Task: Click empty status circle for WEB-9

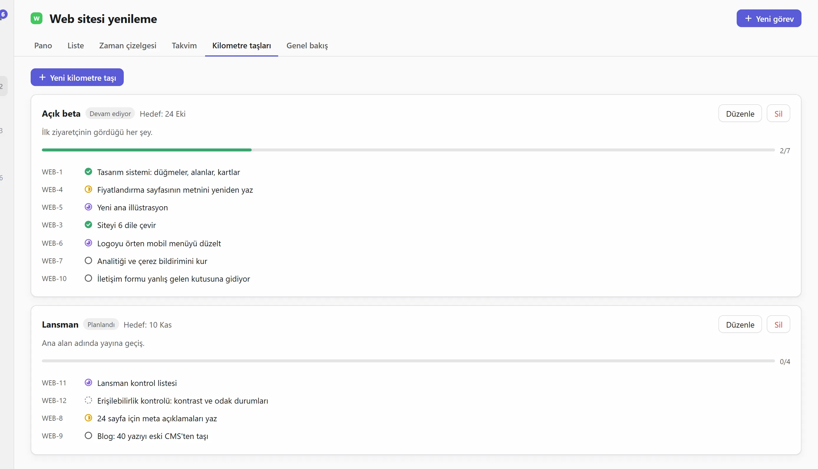Action: 88,436
